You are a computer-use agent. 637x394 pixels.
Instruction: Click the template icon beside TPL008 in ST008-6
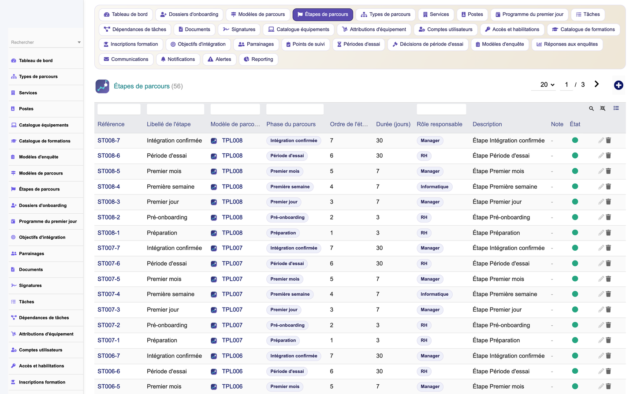(214, 156)
